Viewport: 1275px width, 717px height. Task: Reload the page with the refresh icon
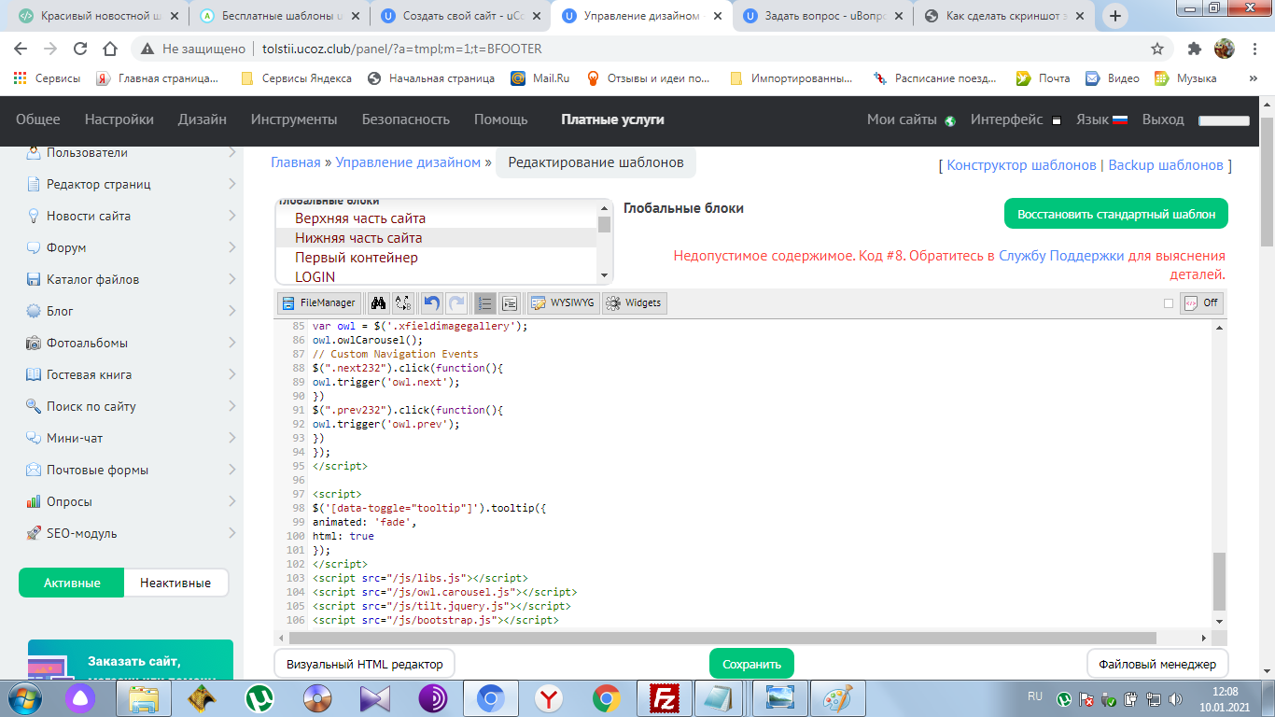80,49
